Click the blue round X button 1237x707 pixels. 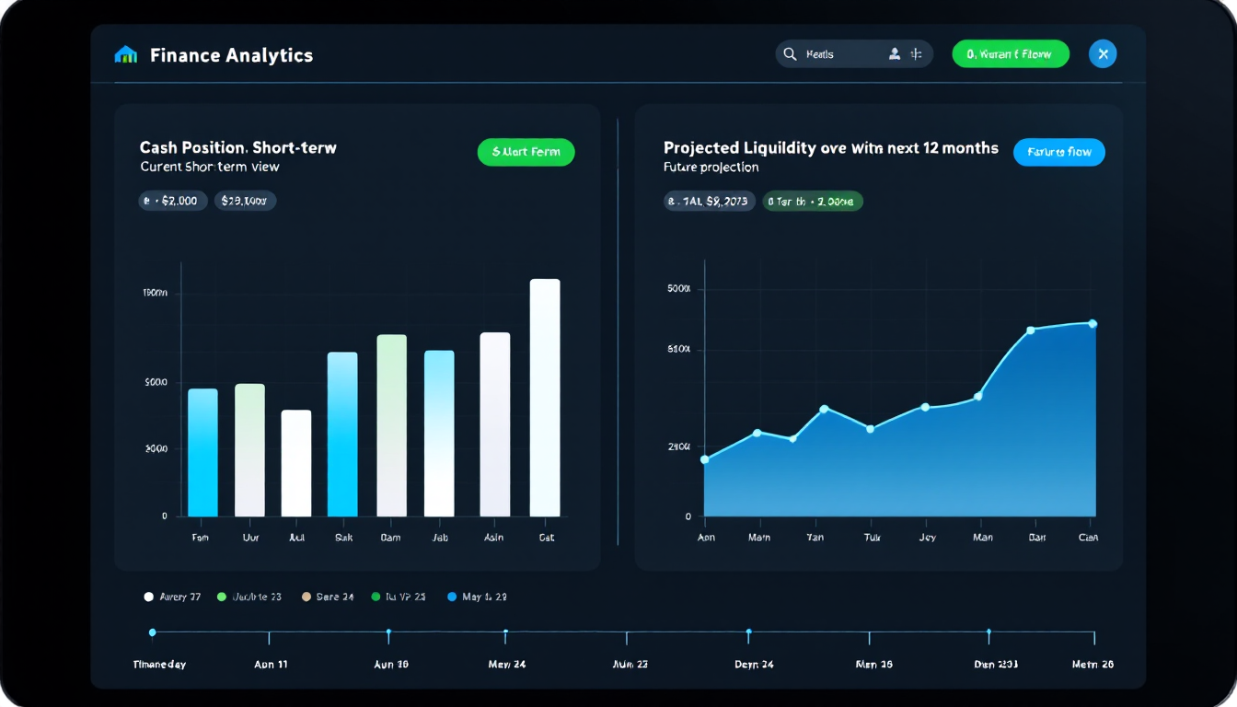1103,53
